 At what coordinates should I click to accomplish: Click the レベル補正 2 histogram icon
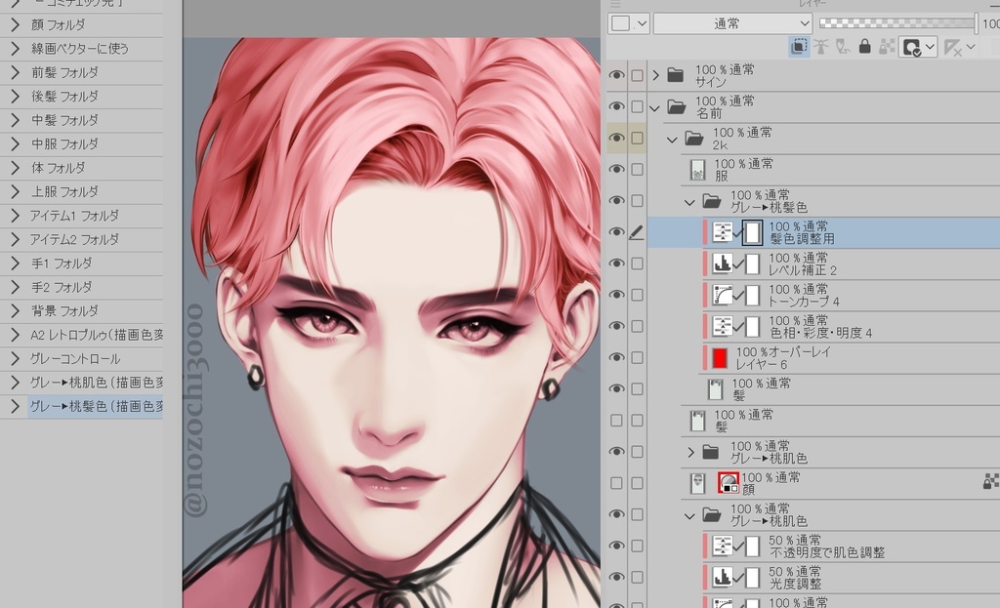pos(722,263)
